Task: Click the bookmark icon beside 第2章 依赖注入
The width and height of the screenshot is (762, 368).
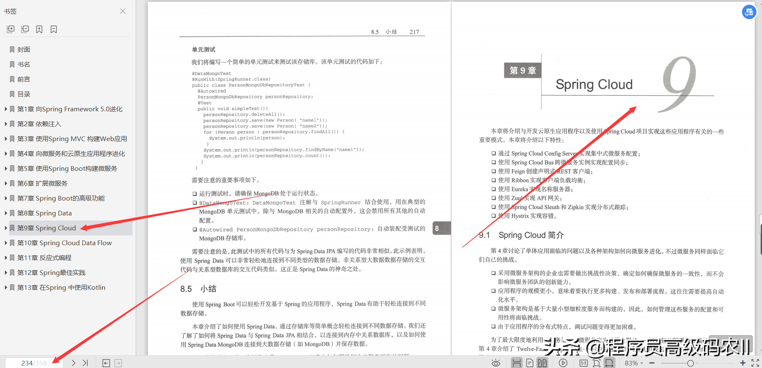Action: click(x=12, y=124)
